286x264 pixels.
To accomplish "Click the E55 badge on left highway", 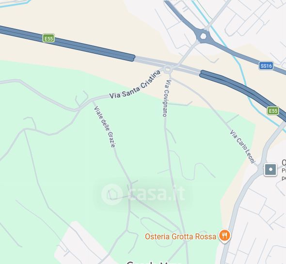I will coord(48,38).
